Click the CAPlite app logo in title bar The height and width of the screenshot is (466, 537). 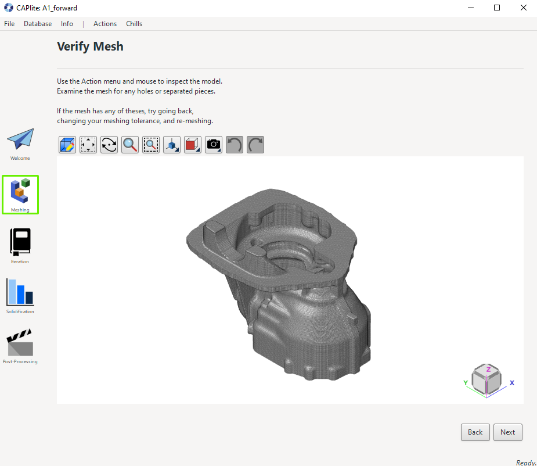point(9,8)
